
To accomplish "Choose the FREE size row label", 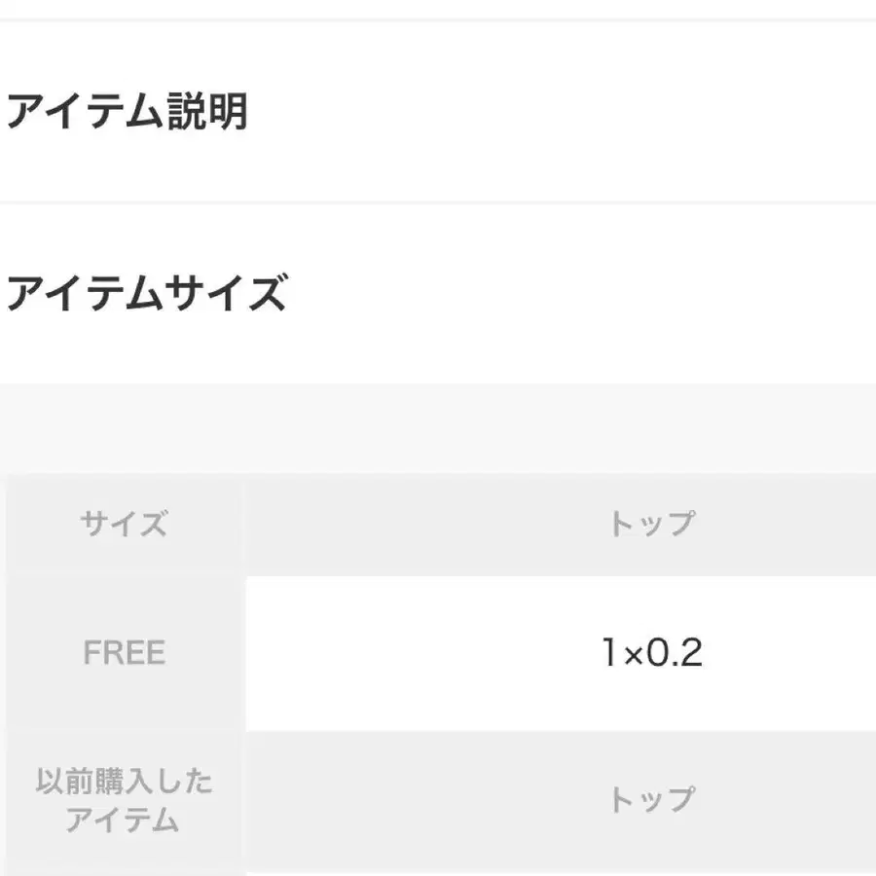I will click(x=124, y=652).
